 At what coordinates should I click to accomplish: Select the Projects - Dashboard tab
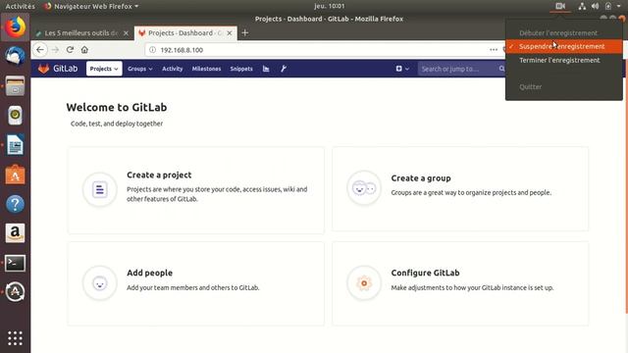click(x=185, y=32)
